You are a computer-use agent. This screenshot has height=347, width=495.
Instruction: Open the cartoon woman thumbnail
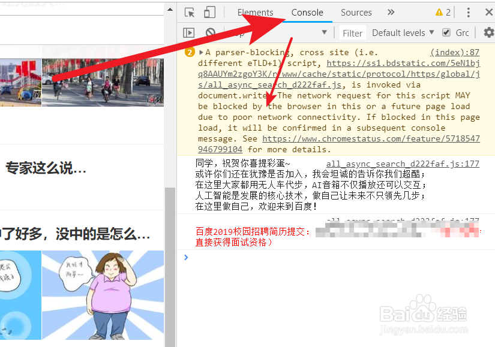[x=103, y=295]
